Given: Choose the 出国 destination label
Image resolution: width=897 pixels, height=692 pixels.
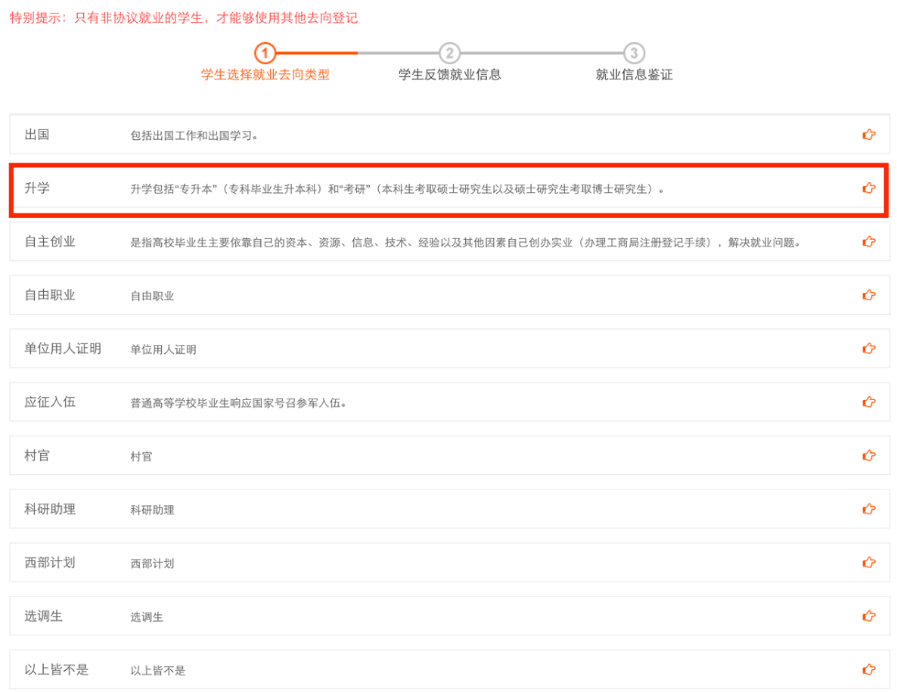Looking at the screenshot, I should 38,135.
